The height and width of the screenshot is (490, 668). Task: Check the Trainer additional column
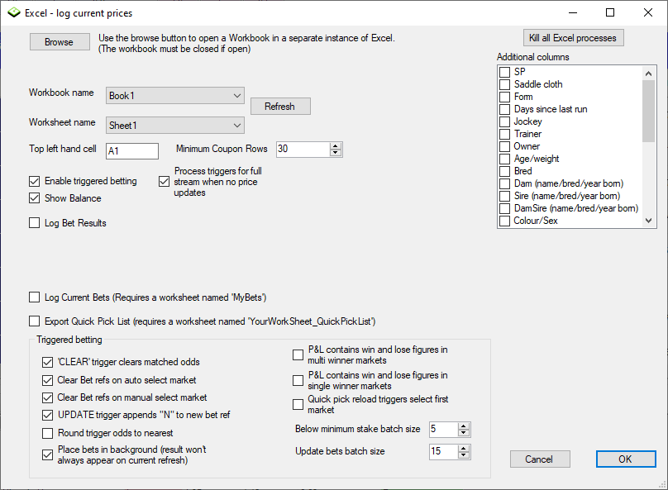coord(505,134)
